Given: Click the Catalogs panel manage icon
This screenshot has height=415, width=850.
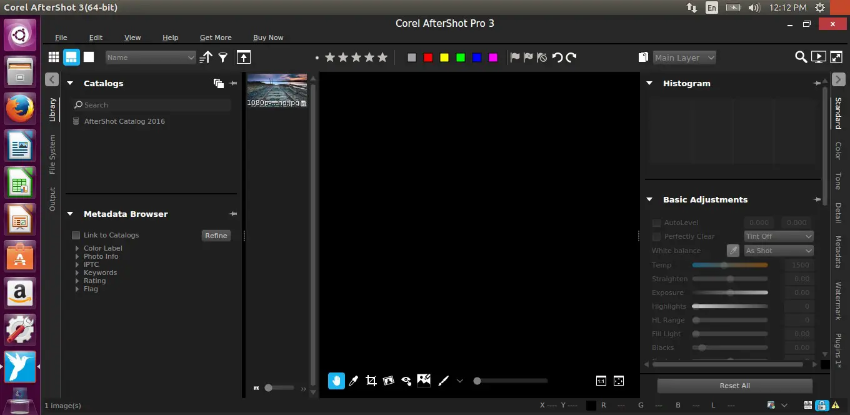Looking at the screenshot, I should tap(218, 83).
